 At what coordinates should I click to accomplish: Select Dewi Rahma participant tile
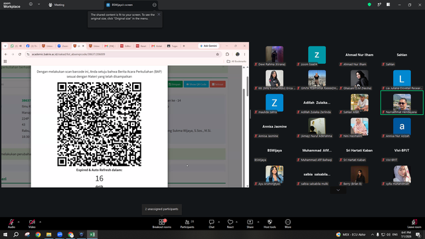274,55
